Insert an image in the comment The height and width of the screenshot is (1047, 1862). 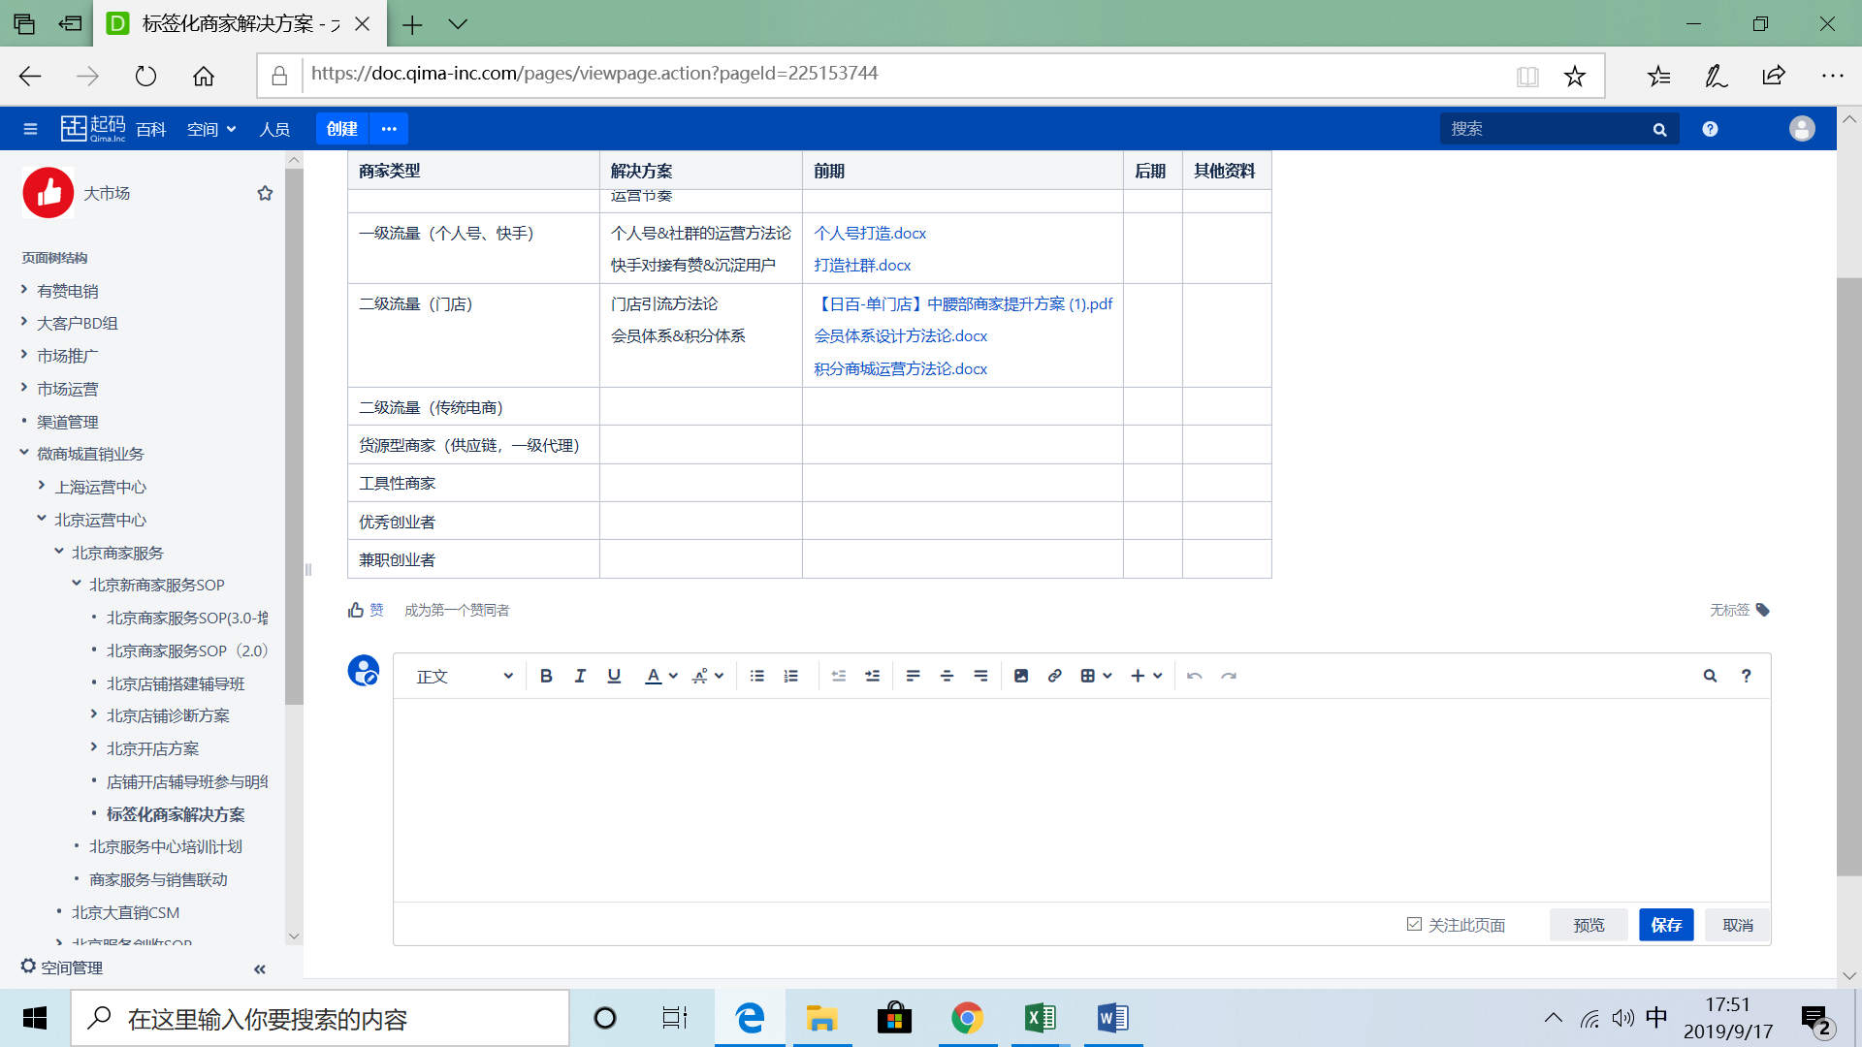tap(1020, 676)
